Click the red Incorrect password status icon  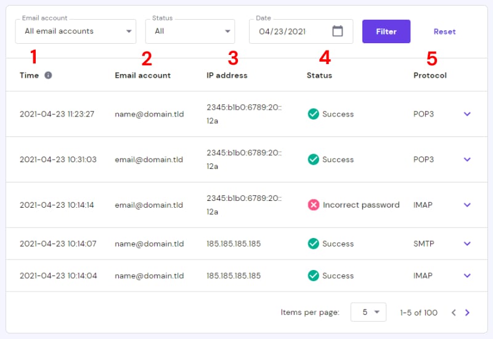tap(313, 205)
